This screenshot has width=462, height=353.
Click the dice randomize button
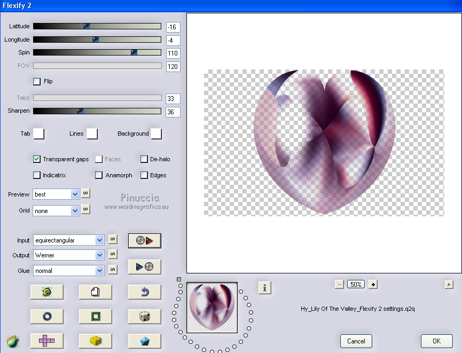[x=144, y=317]
